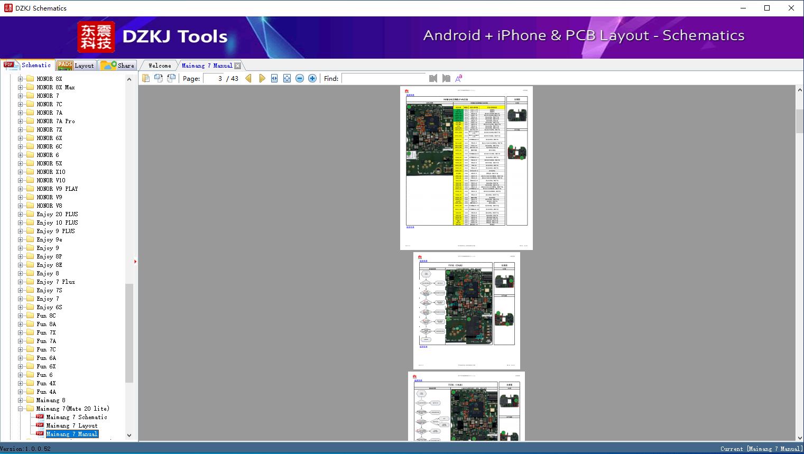
Task: Close the Maimang 7 Manual tab
Action: pos(238,66)
